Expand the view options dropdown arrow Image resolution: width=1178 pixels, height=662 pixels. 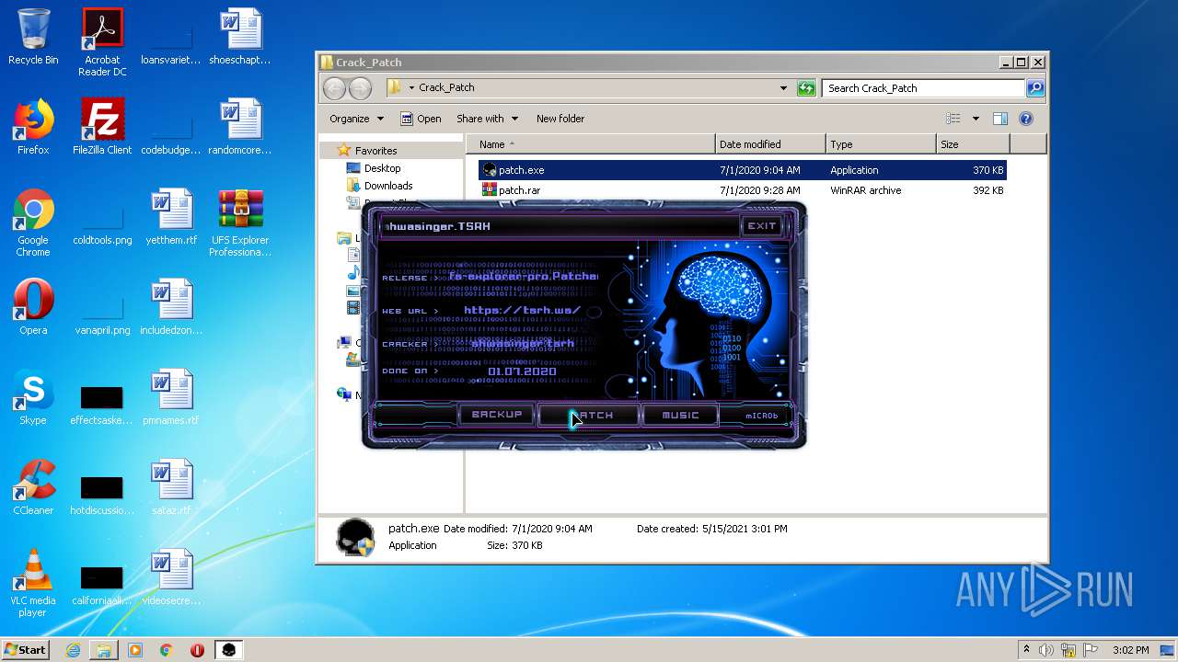point(976,119)
